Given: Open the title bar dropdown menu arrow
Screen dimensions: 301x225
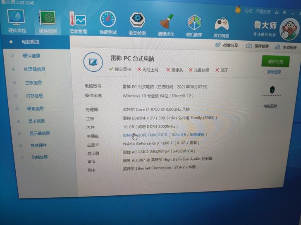Looking at the screenshot, I should [x=284, y=13].
